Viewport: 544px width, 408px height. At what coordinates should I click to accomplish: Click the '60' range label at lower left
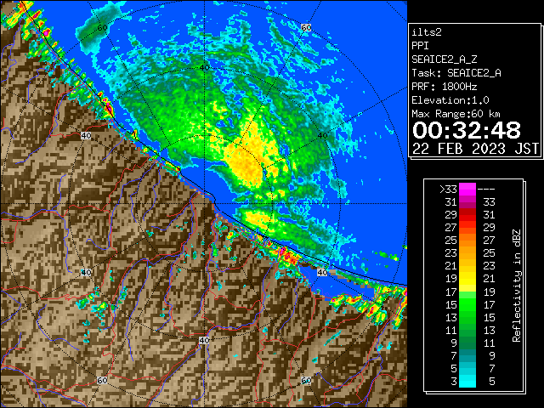[102, 380]
